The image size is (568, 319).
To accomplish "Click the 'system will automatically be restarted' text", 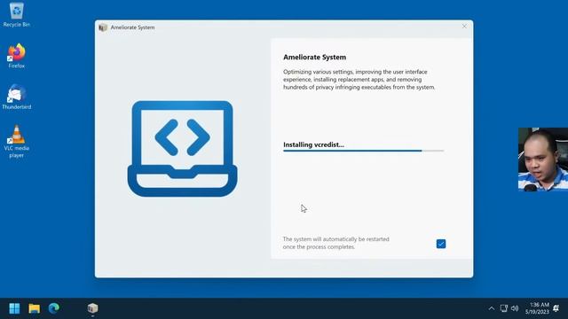I will (x=336, y=243).
